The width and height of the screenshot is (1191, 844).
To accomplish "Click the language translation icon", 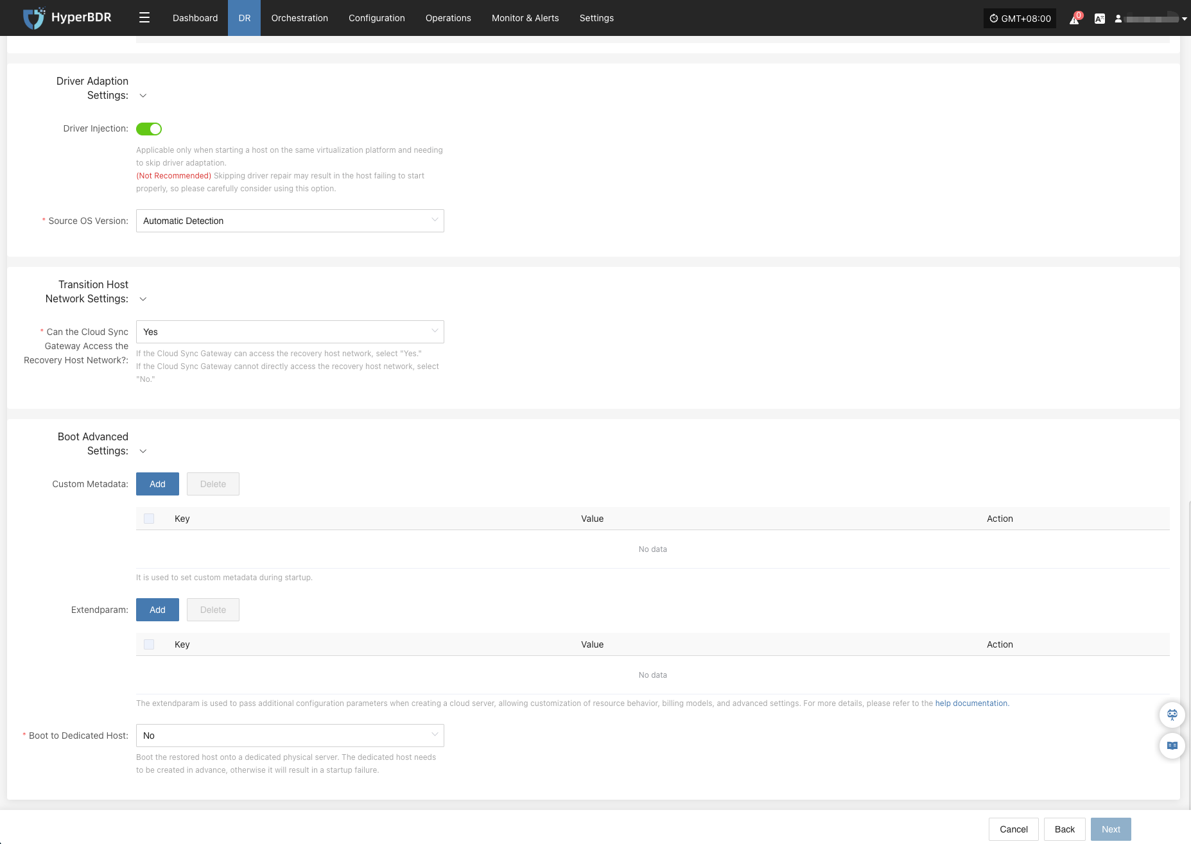I will (x=1100, y=19).
